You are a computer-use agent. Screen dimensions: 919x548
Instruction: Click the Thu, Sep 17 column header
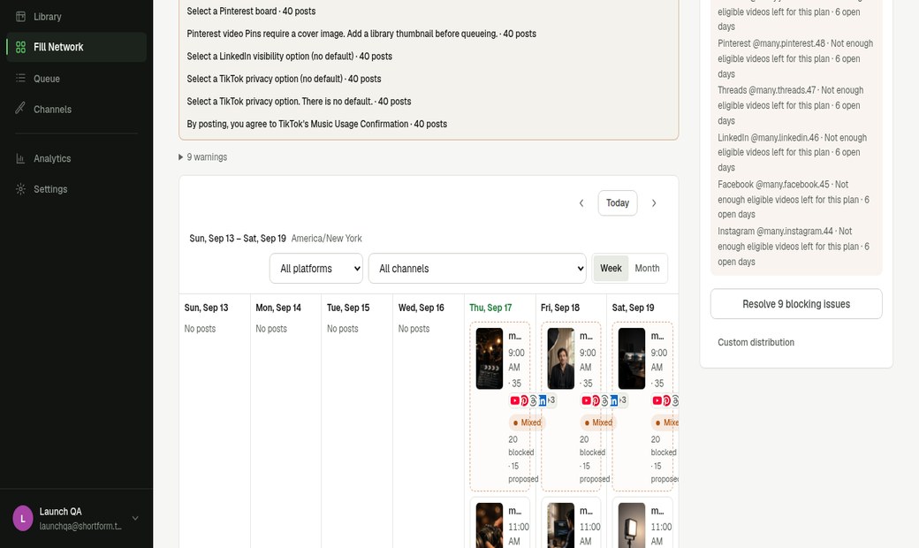[x=490, y=308]
